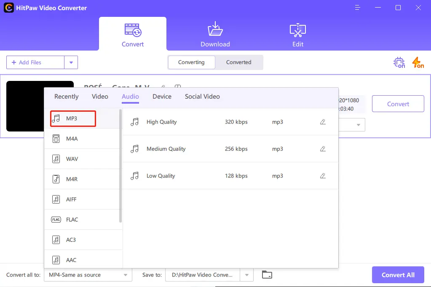431x287 pixels.
Task: Open the Device format tab
Action: point(162,97)
